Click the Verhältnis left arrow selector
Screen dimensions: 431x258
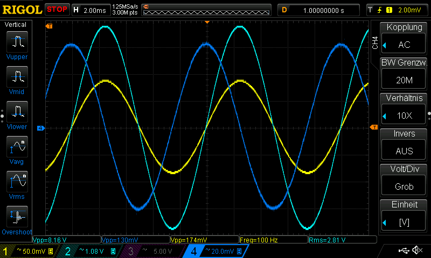click(385, 116)
